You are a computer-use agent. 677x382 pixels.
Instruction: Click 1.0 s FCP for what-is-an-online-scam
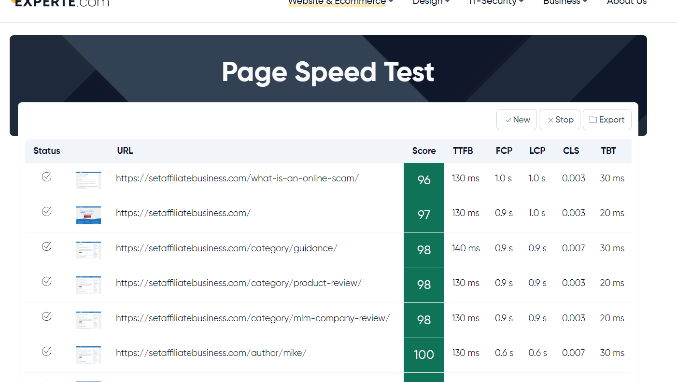click(503, 178)
